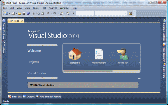Open the Solution Configurations combo box
This screenshot has height=105, width=168.
(85, 13)
